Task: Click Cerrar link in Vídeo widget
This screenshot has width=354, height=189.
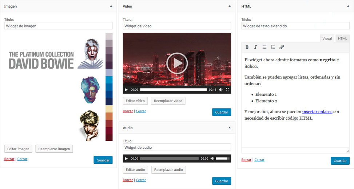Action: [x=141, y=111]
